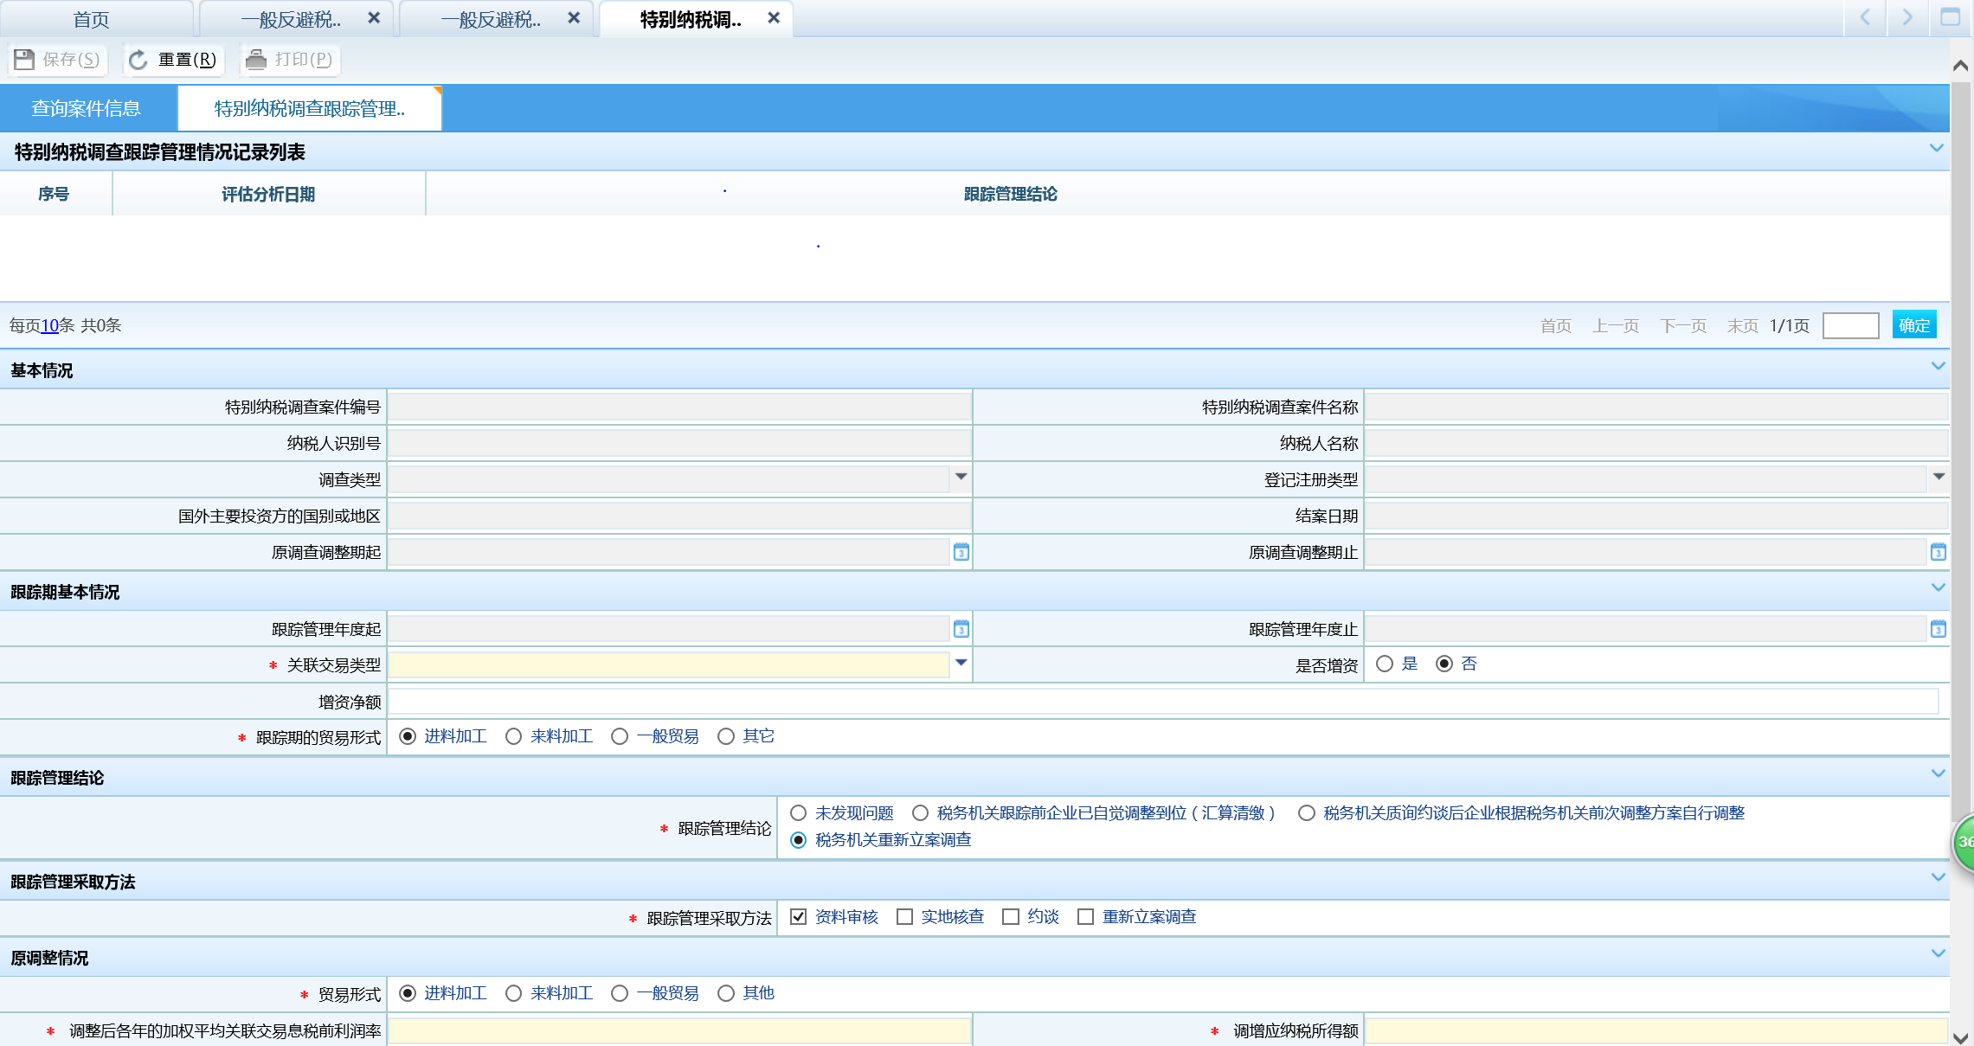The width and height of the screenshot is (1974, 1046).
Task: Open calendar for 跟踪管理年度止
Action: pyautogui.click(x=1939, y=629)
